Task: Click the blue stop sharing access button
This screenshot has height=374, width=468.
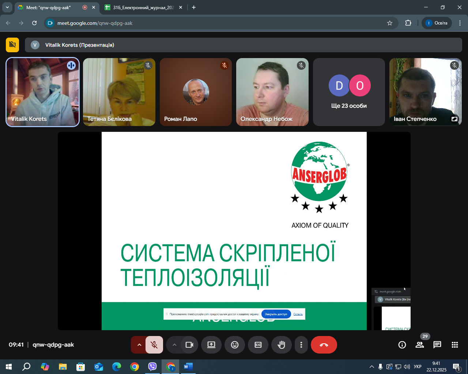Action: (276, 314)
